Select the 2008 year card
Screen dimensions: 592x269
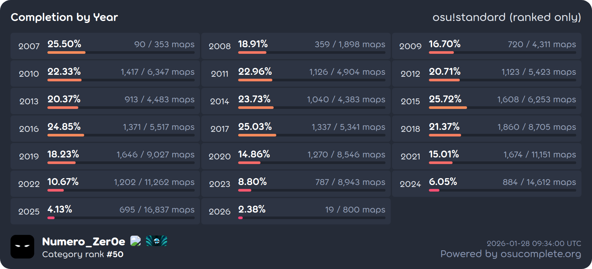point(296,46)
